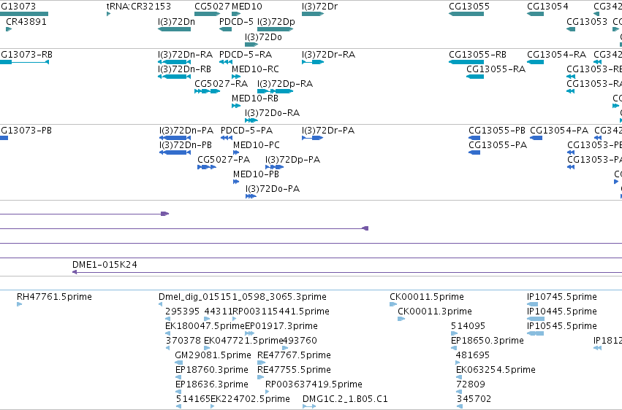622x410 pixels.
Task: Select the l(3)72Do-RA transcript label
Action: point(272,113)
